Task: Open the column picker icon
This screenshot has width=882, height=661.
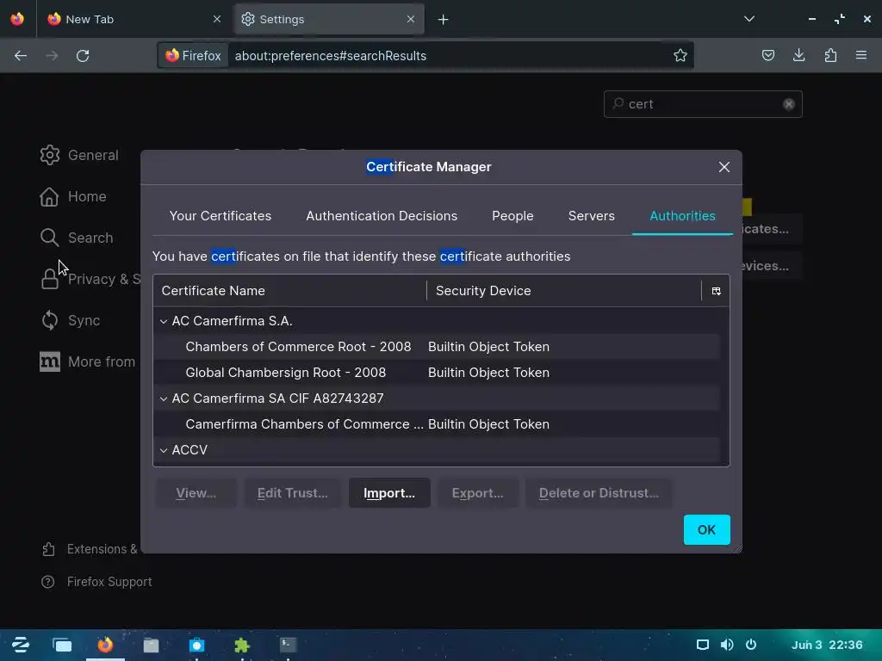Action: click(716, 291)
